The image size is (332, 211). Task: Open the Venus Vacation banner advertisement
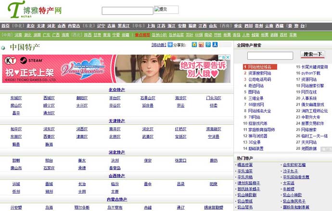[x=116, y=69]
